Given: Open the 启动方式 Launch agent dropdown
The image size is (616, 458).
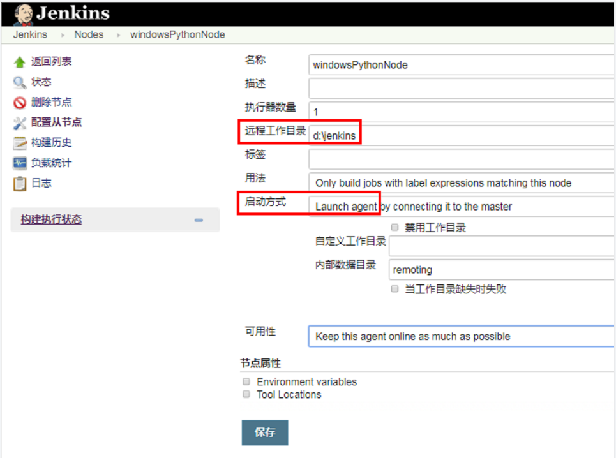Looking at the screenshot, I should [462, 207].
